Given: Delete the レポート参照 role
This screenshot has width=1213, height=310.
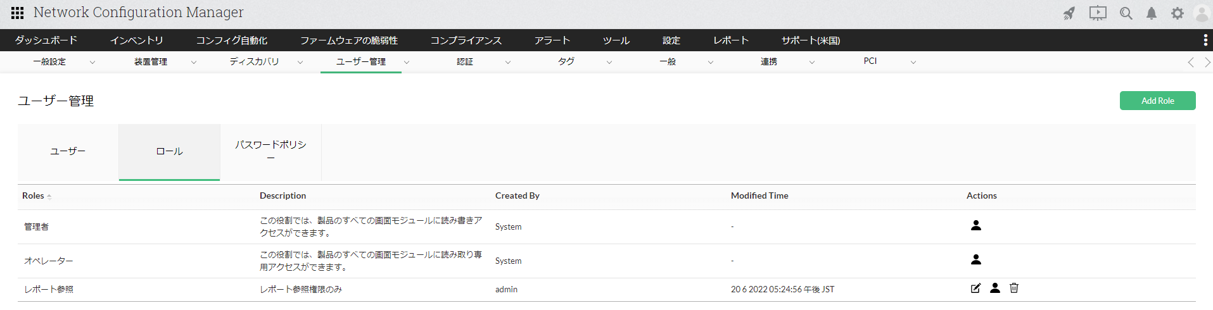Looking at the screenshot, I should pos(1014,288).
